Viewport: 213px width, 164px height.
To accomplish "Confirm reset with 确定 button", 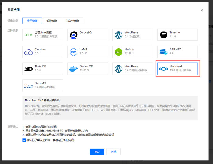I will [x=97, y=152].
